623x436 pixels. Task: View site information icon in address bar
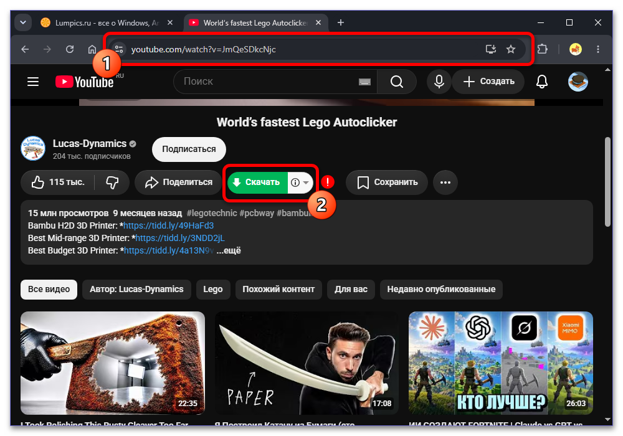[x=119, y=49]
